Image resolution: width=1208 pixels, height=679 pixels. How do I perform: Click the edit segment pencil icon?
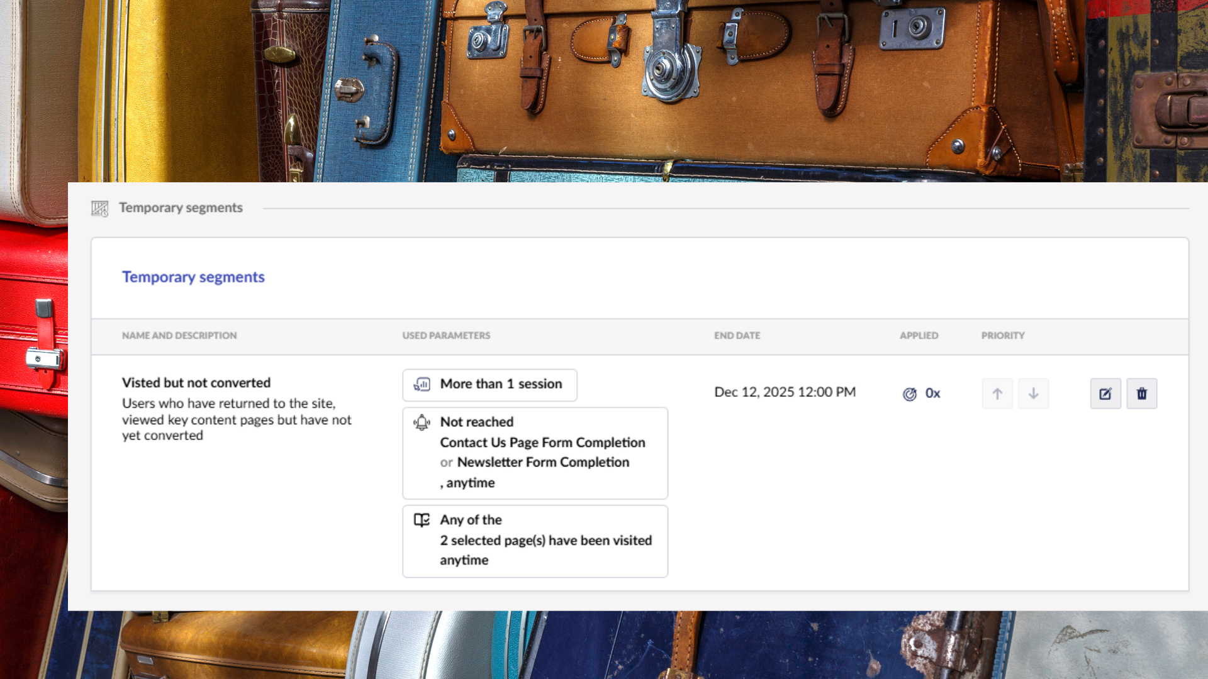[1105, 394]
